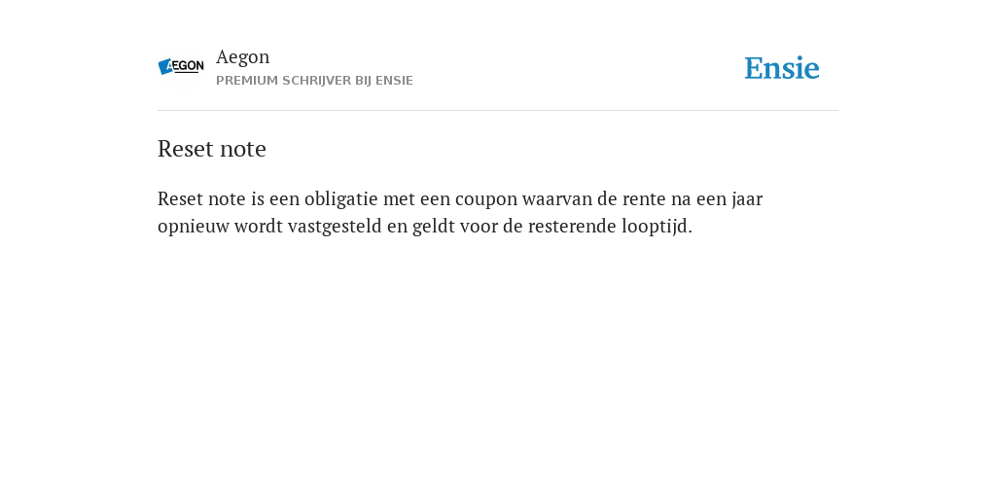The width and height of the screenshot is (996, 498).
Task: Click the word 'jaar' ending the first line
Action: click(x=747, y=199)
